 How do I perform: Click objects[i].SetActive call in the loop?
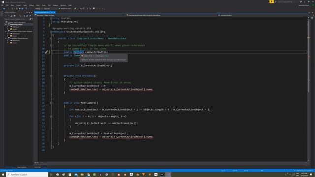(106, 123)
